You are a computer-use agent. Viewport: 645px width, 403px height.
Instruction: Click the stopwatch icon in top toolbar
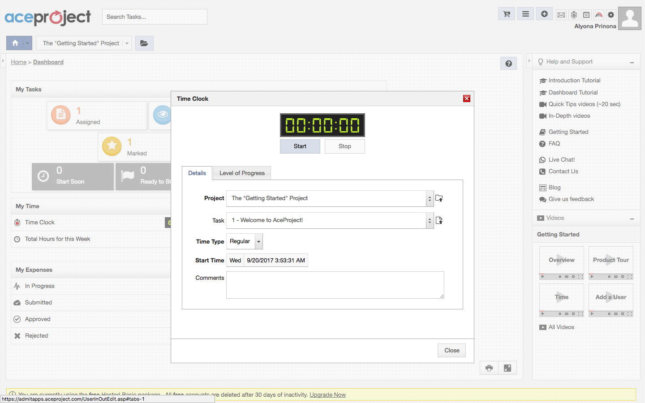click(x=574, y=15)
